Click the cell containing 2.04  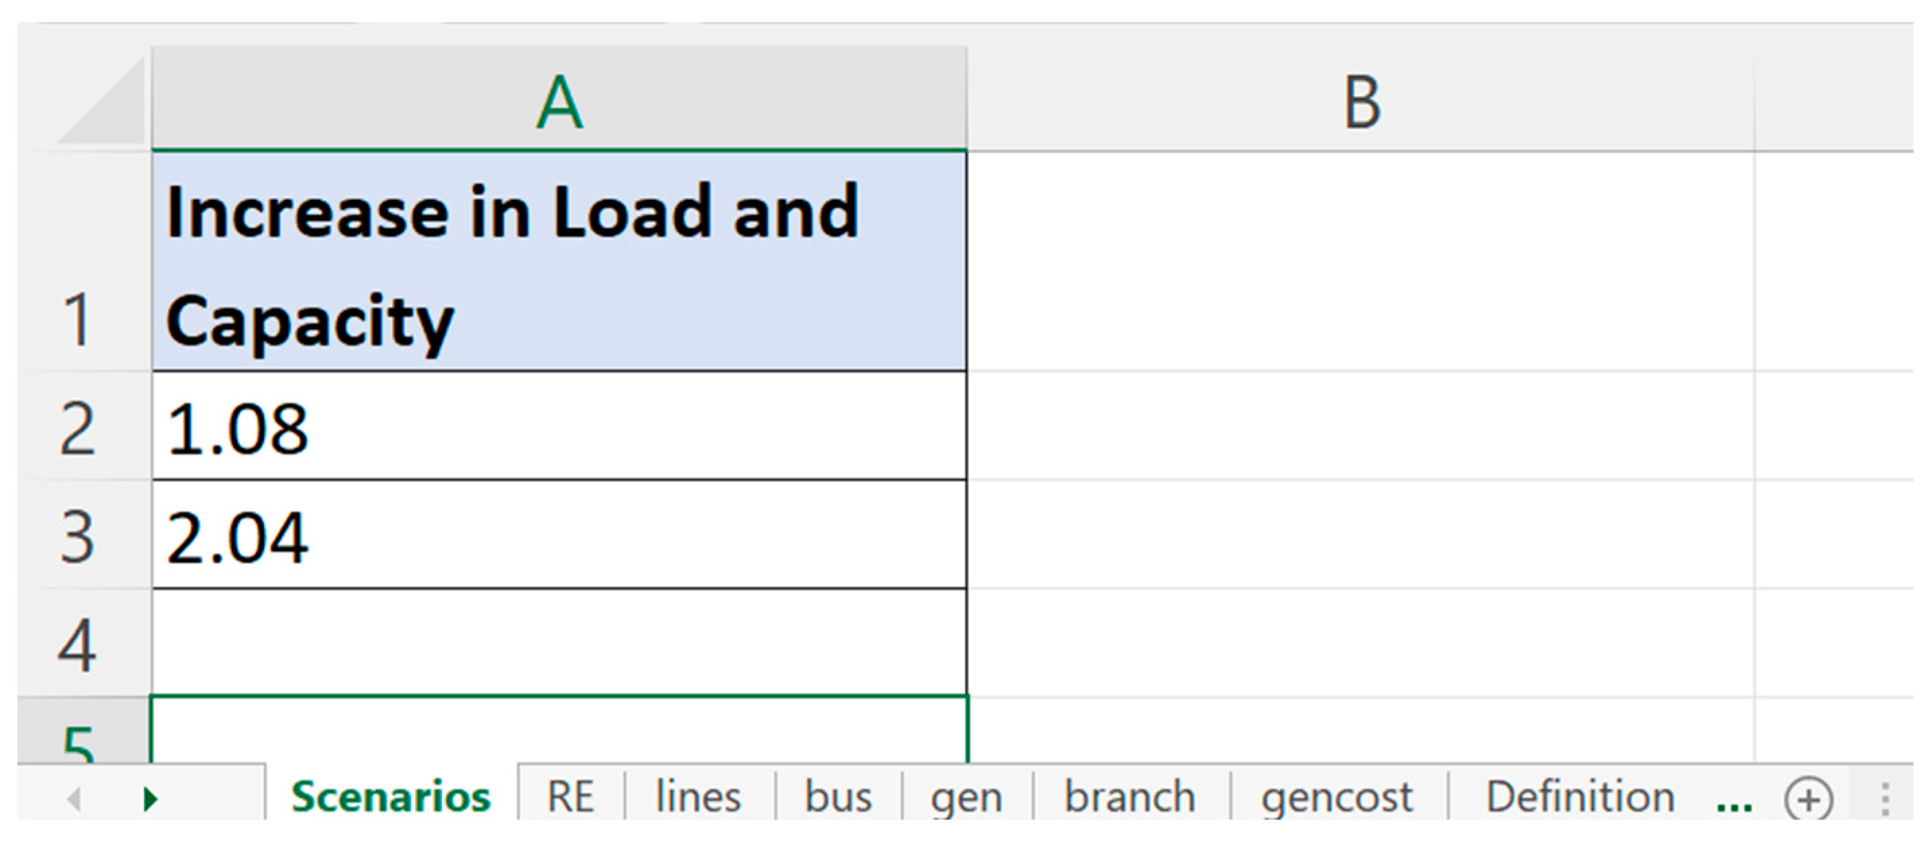(560, 536)
